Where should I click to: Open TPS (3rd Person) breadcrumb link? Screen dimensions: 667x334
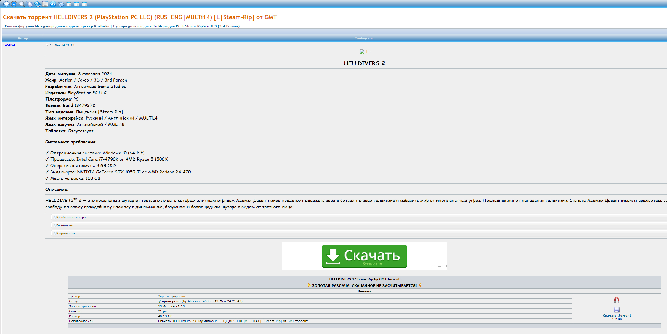click(x=225, y=26)
